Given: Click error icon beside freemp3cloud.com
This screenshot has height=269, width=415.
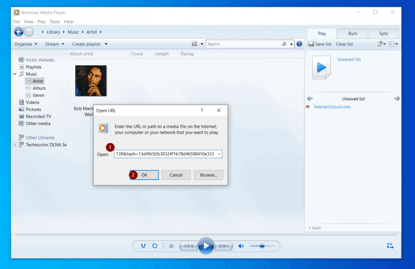Looking at the screenshot, I should click(x=308, y=107).
